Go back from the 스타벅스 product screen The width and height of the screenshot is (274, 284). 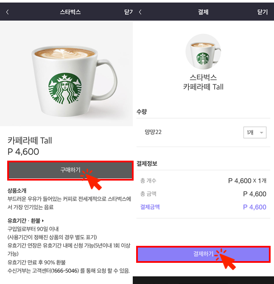(8, 12)
